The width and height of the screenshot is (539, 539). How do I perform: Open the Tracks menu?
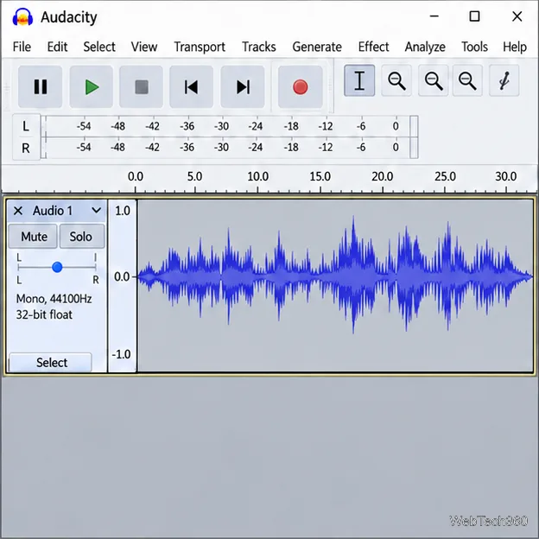(259, 47)
